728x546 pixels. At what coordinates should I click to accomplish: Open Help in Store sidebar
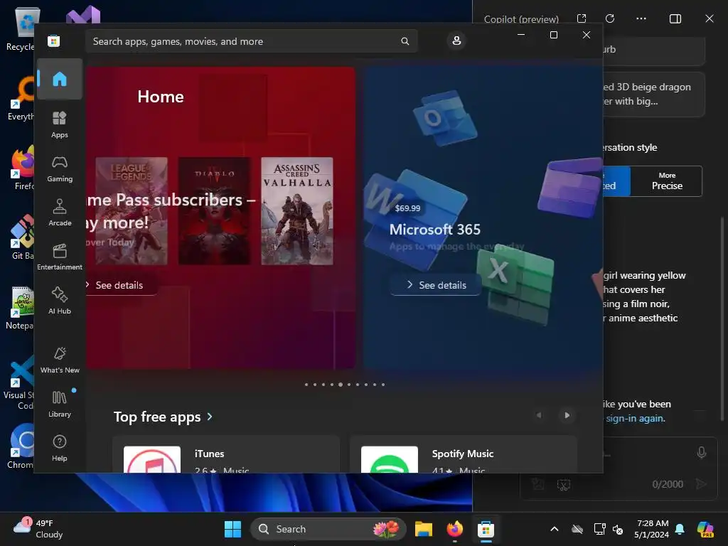tap(60, 449)
